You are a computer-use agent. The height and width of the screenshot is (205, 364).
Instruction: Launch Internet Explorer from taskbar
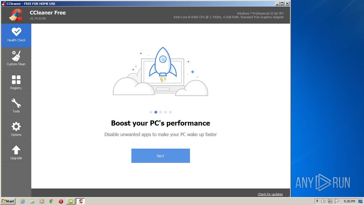click(x=23, y=201)
